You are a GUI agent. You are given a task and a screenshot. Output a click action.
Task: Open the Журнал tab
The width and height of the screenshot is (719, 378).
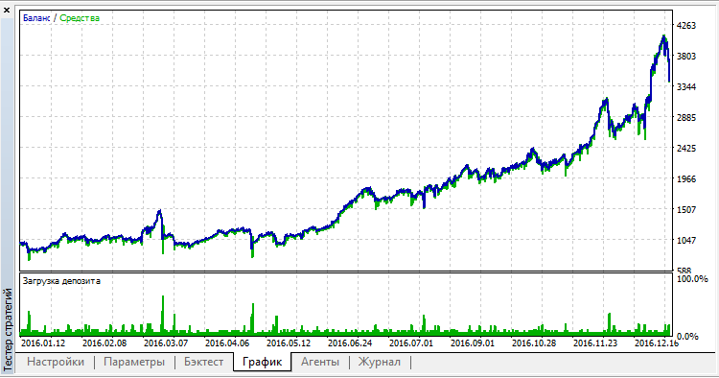(x=380, y=362)
